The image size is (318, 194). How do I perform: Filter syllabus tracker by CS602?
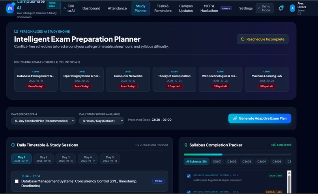pos(232,161)
